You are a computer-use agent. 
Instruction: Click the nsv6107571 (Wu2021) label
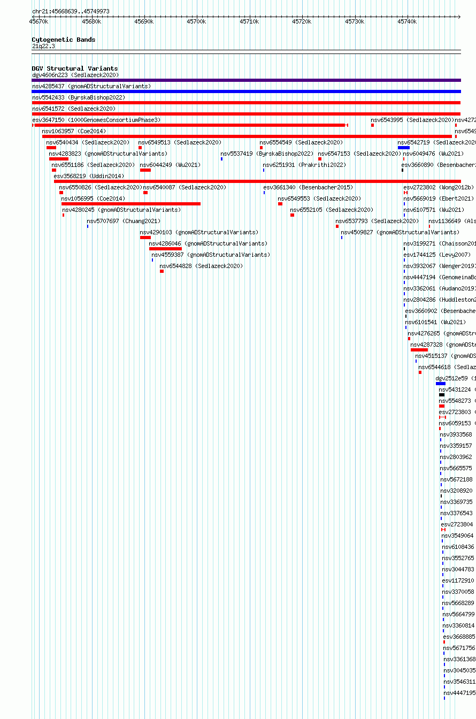tap(434, 210)
